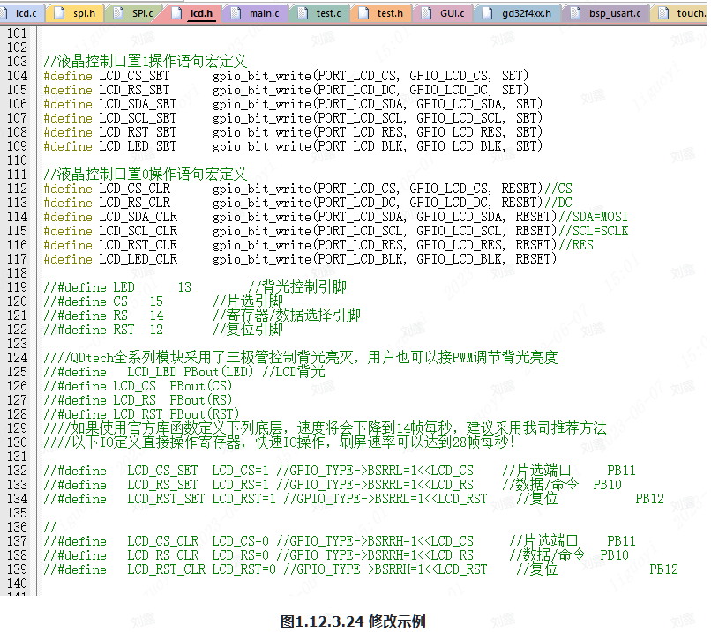This screenshot has height=632, width=711.
Task: Click the //寄存器/数据选择引脚 comment
Action: pyautogui.click(x=287, y=316)
